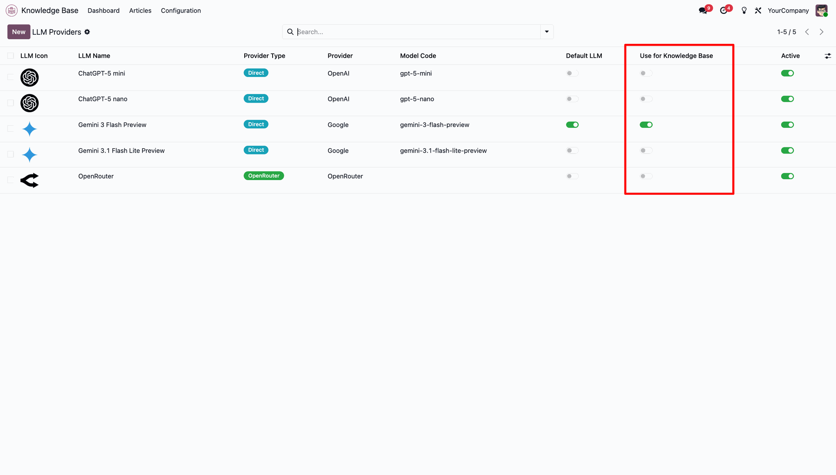
Task: Enable Default LLM for ChatGPT-5 mini
Action: (x=572, y=73)
